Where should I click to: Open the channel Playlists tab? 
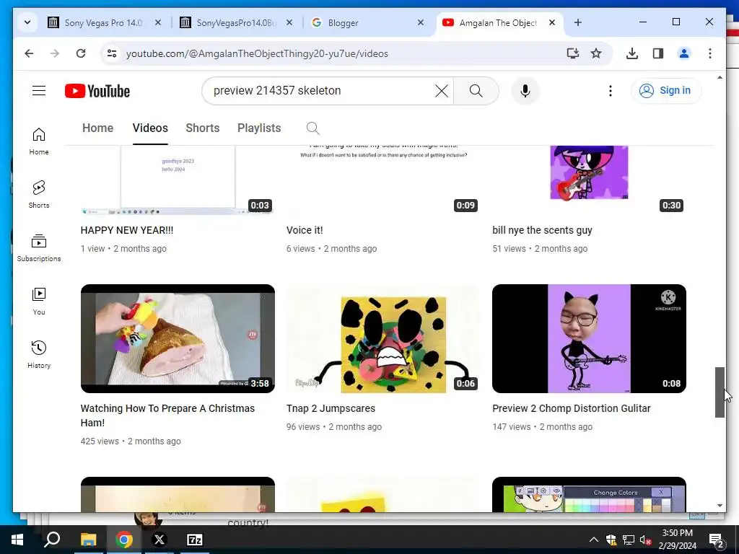tap(259, 128)
